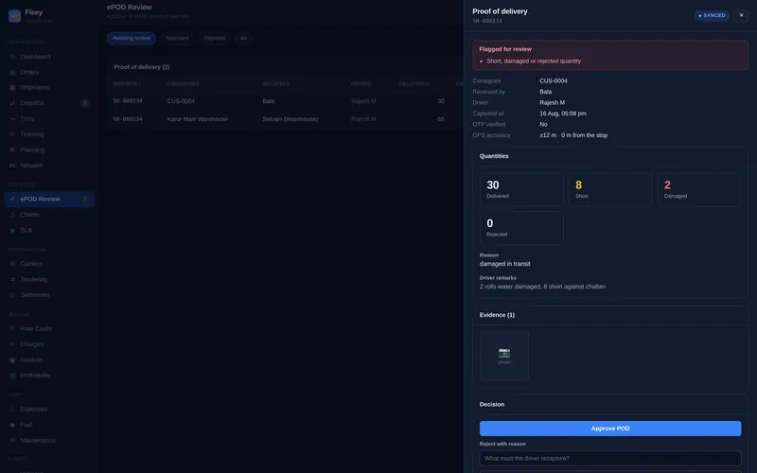757x473 pixels.
Task: Click receiver 'Bala' in the table
Action: 269,101
